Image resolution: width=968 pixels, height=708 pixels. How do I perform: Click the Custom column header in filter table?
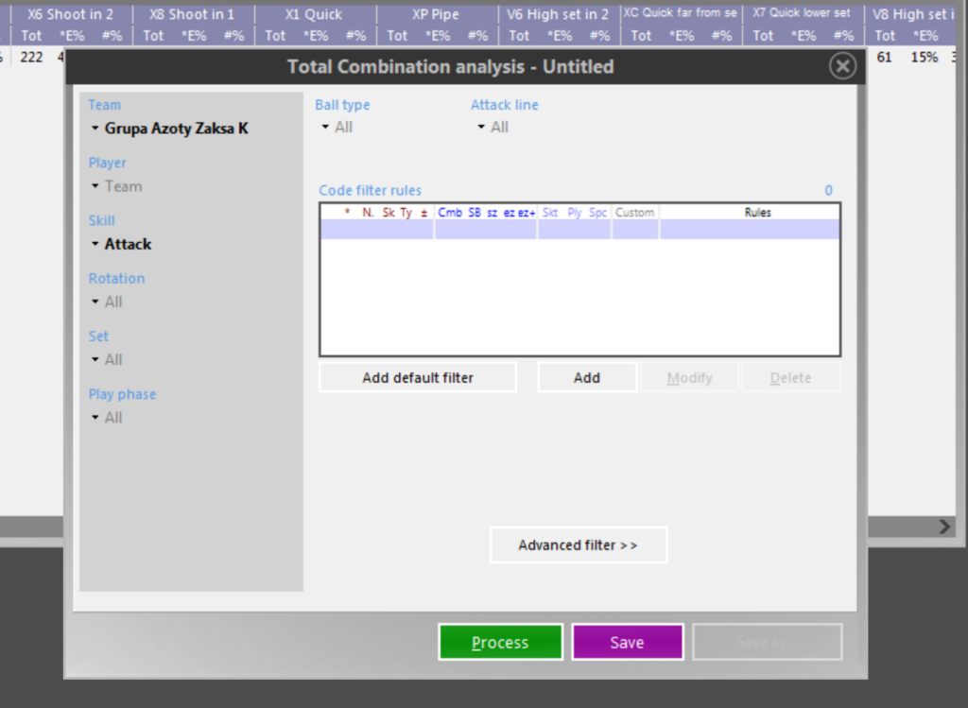[634, 213]
